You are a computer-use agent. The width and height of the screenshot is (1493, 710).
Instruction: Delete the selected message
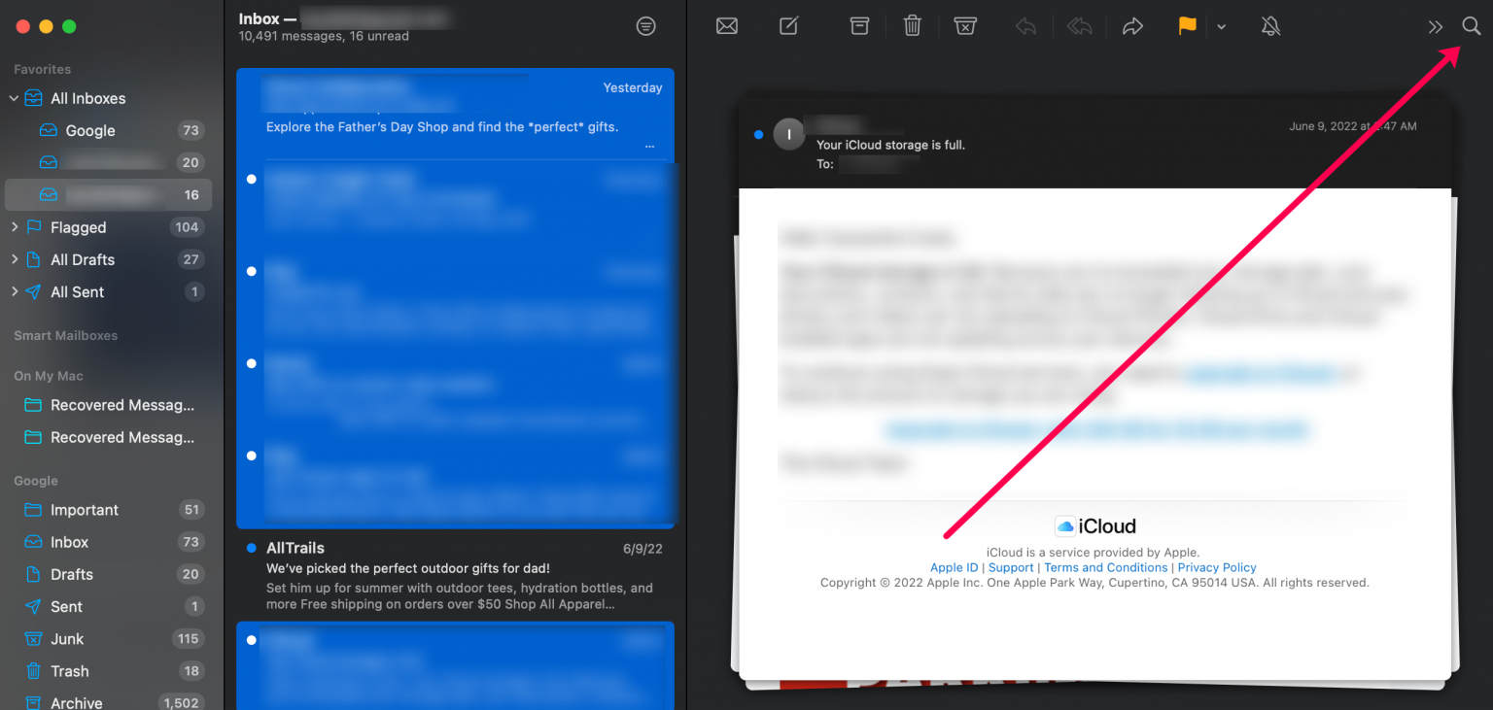tap(912, 26)
